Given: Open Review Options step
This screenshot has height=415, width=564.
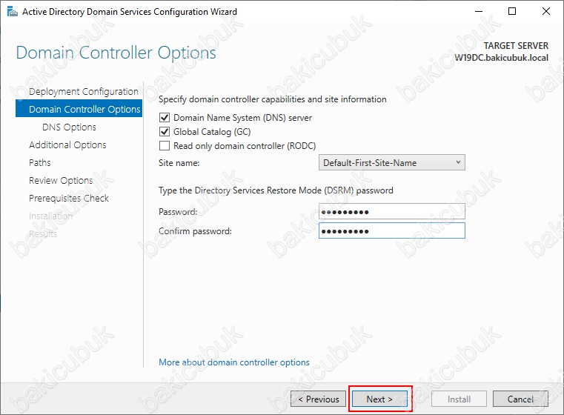Looking at the screenshot, I should pos(61,180).
